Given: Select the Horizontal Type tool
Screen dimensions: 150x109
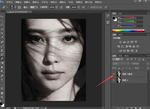Looking at the screenshot, I should (x=2, y=80).
